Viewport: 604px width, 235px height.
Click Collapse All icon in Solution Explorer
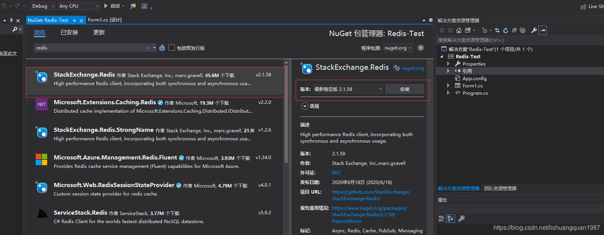coord(514,30)
